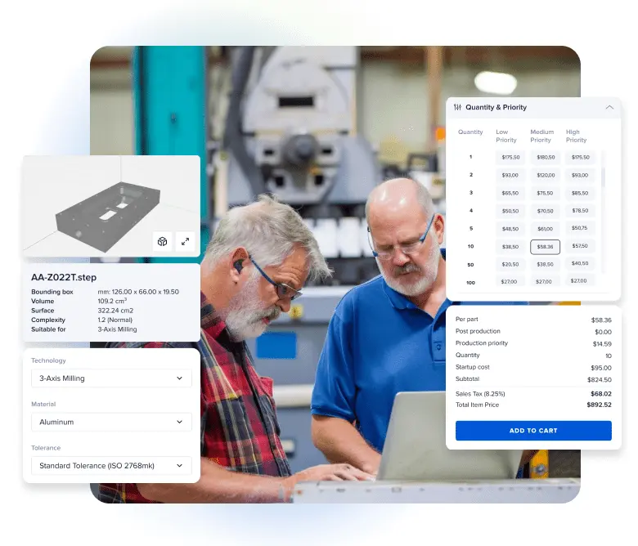638x546 pixels.
Task: Expand the 3D model preview to fullscreen
Action: (x=185, y=241)
